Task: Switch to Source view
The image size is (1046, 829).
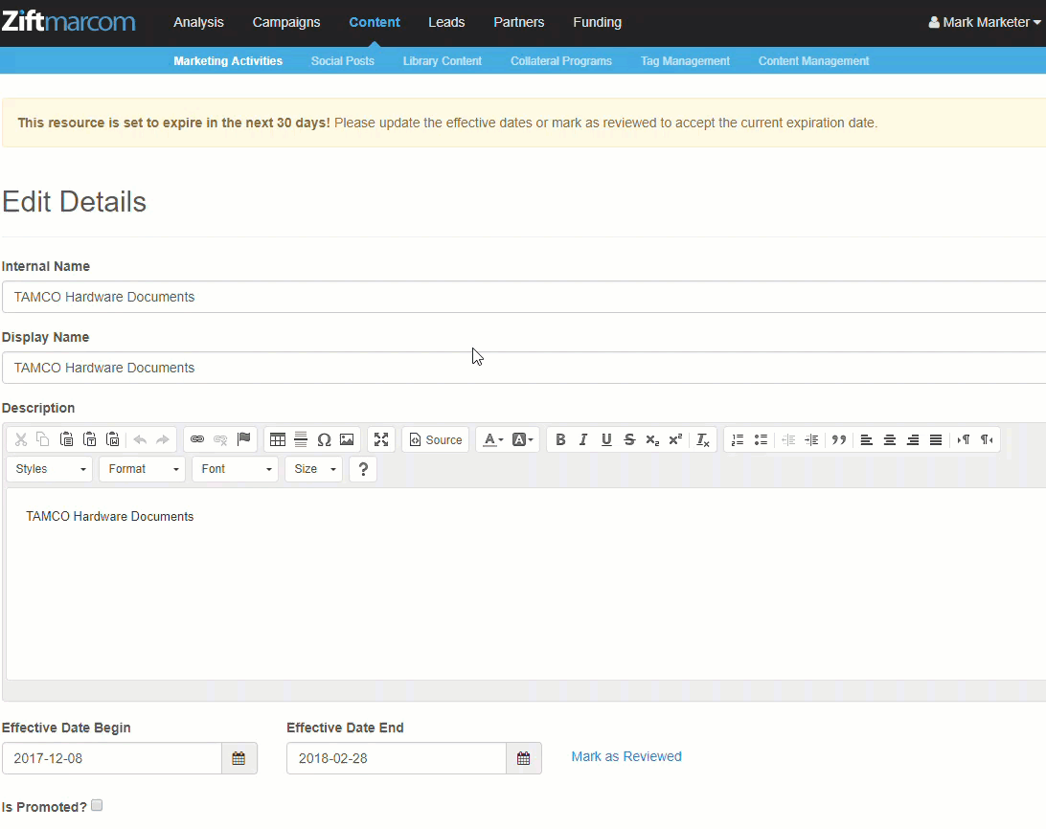Action: click(x=436, y=440)
